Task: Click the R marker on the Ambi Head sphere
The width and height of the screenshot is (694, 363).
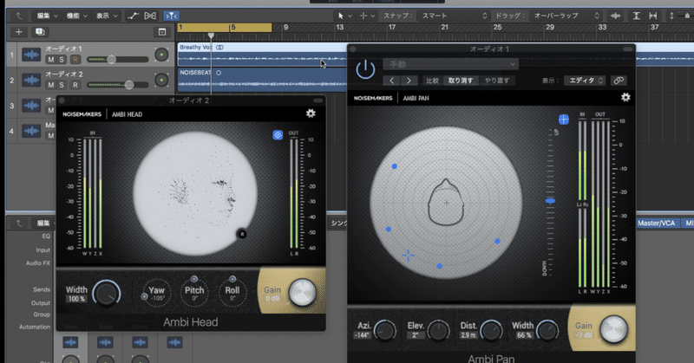Action: coord(242,234)
